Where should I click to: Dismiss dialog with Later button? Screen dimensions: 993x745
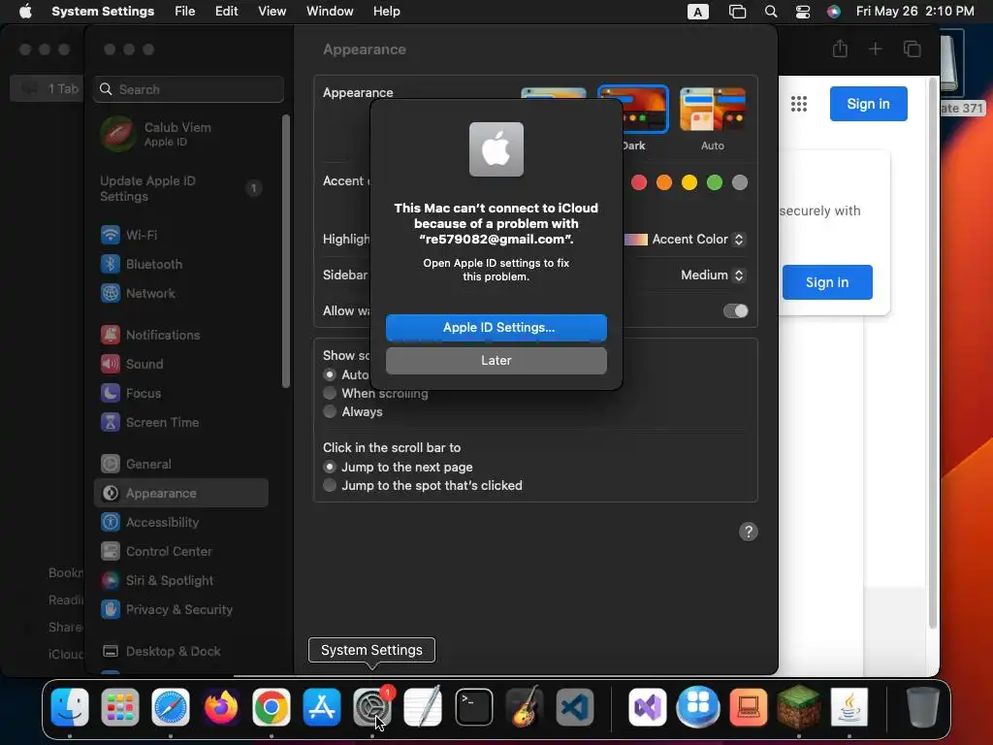pyautogui.click(x=496, y=361)
